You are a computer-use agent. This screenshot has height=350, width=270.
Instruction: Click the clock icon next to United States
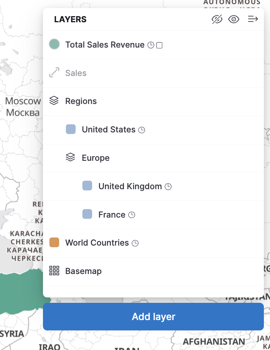coord(142,130)
